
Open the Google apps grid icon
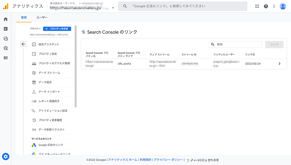click(257, 6)
